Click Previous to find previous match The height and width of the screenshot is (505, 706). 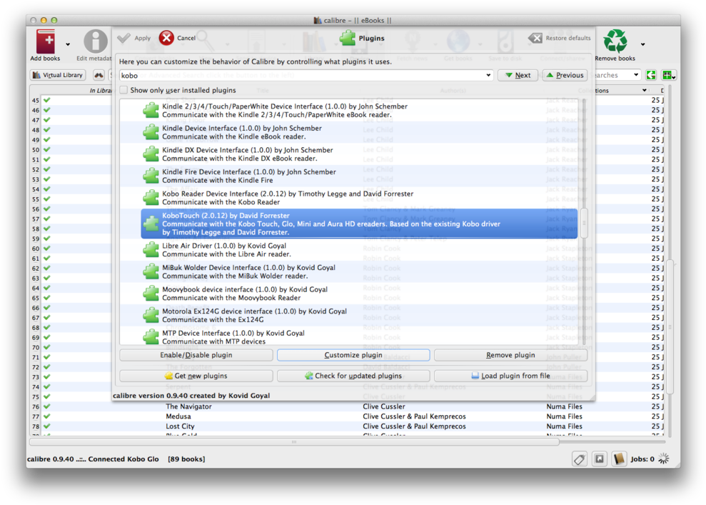tap(565, 75)
